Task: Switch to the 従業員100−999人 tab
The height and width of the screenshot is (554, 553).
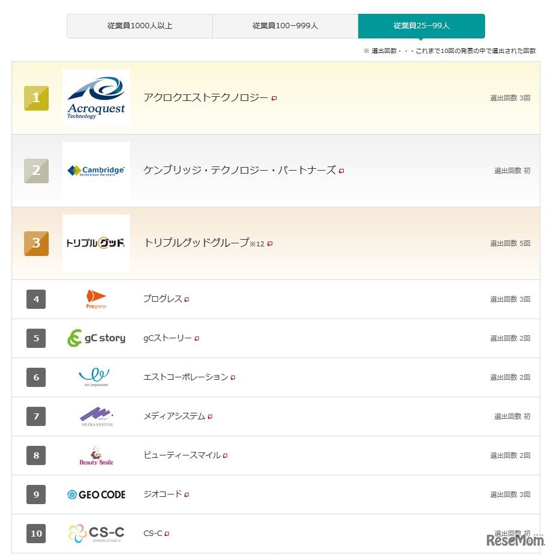Action: [285, 26]
